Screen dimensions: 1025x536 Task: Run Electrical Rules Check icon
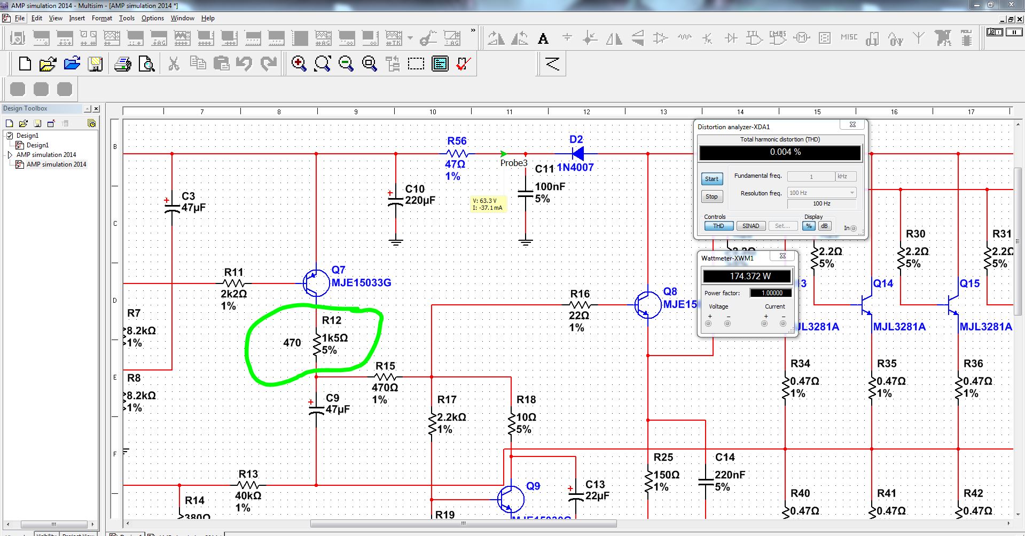tap(464, 64)
